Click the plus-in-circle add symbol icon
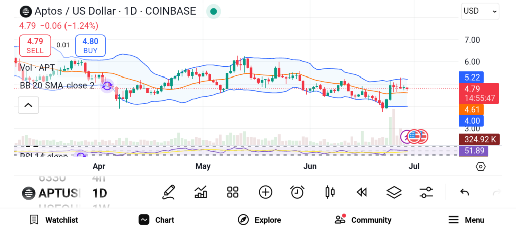This screenshot has width=516, height=232. click(265, 192)
